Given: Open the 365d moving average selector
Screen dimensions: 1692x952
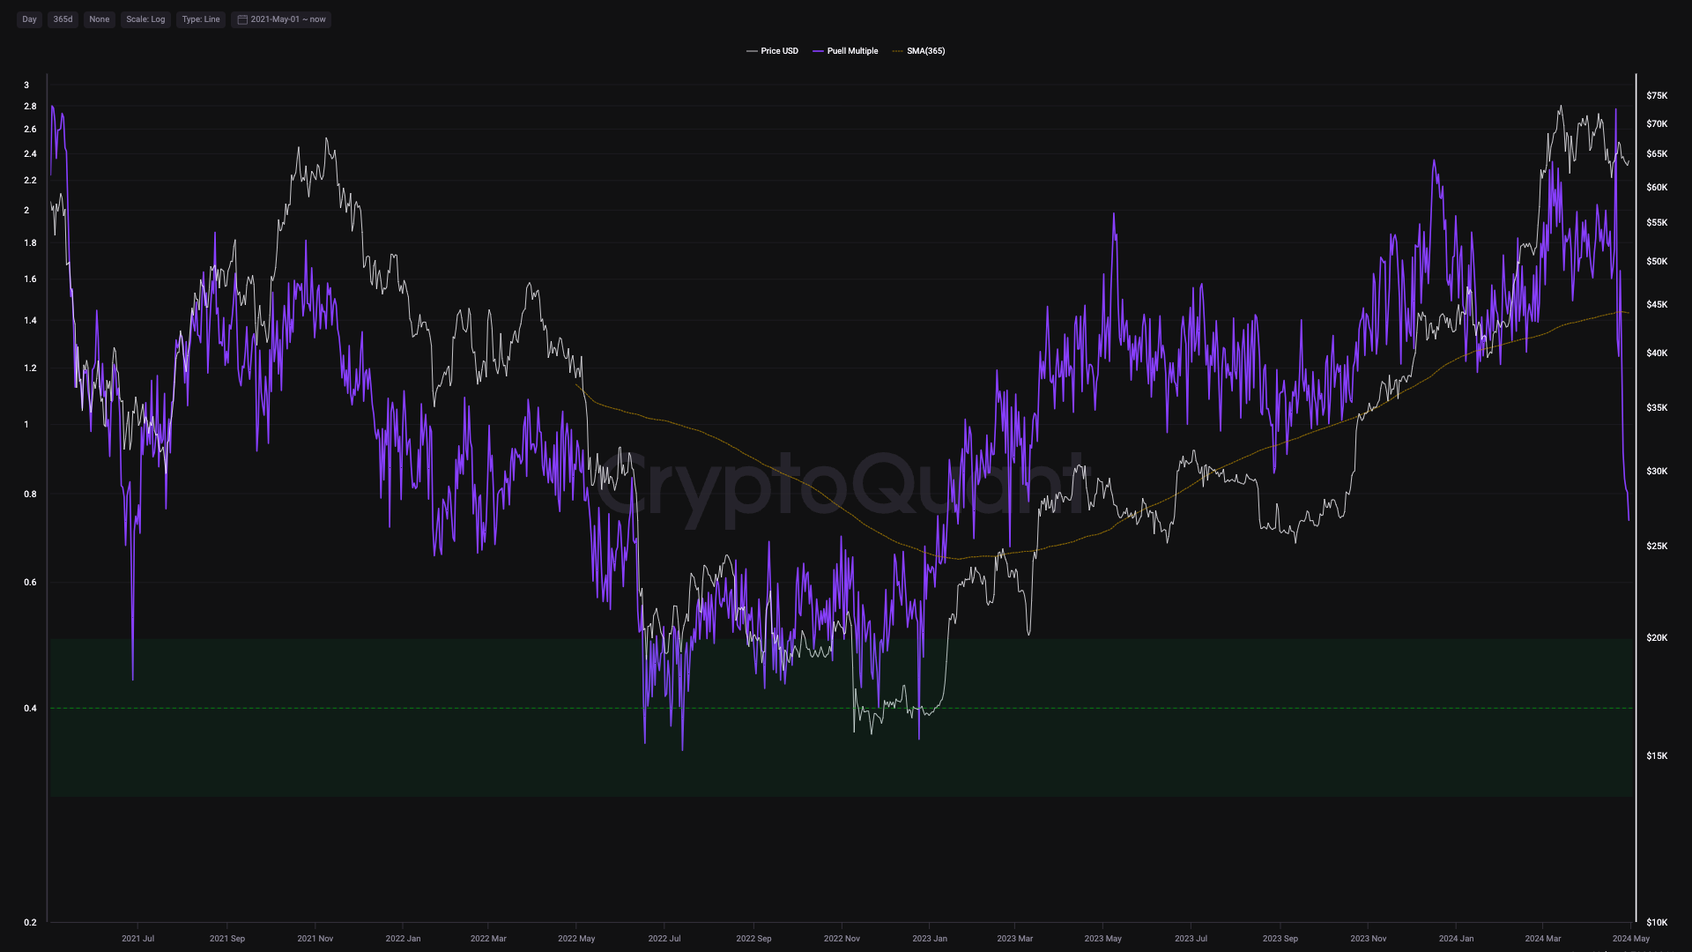Looking at the screenshot, I should pyautogui.click(x=63, y=19).
